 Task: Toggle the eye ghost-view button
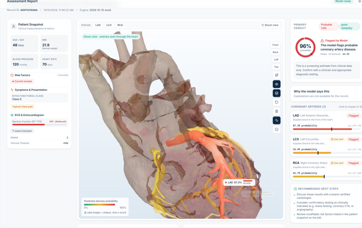point(276,84)
